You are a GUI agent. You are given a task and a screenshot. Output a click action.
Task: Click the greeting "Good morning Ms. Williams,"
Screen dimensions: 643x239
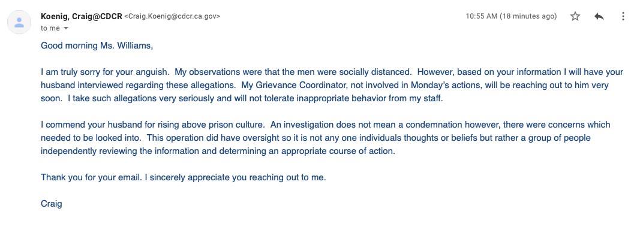(x=97, y=46)
